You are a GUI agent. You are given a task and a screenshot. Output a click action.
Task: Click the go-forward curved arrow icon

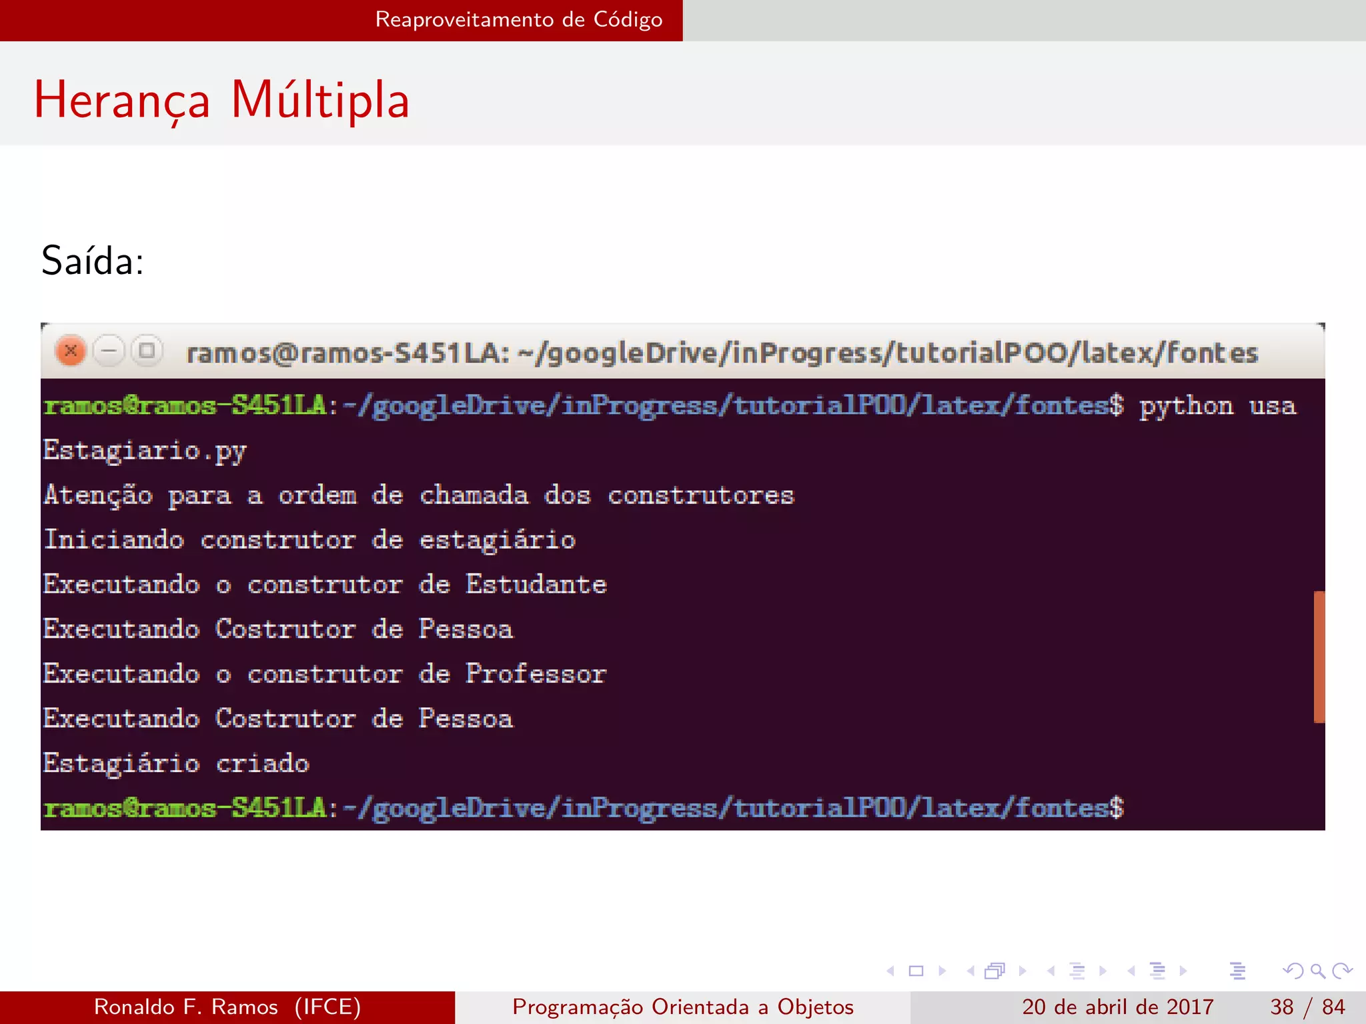(x=1342, y=971)
